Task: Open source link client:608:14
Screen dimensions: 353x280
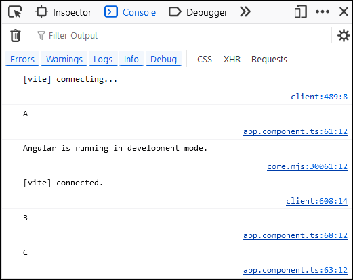Action: click(x=316, y=201)
